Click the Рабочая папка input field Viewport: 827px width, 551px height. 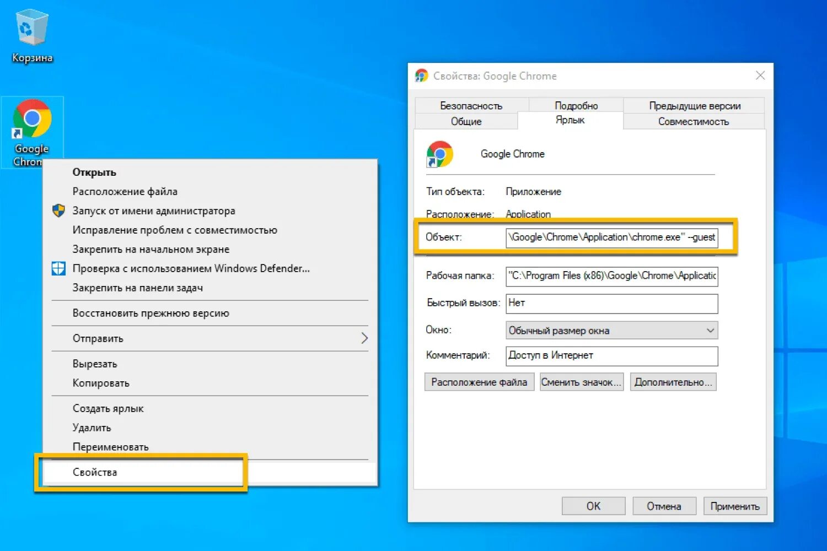coord(612,276)
